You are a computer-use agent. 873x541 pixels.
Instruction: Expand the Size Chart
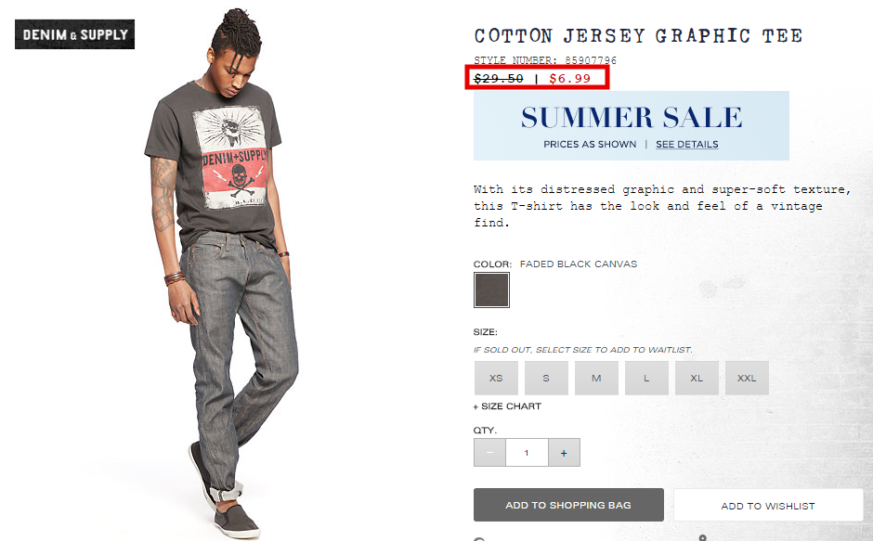507,406
